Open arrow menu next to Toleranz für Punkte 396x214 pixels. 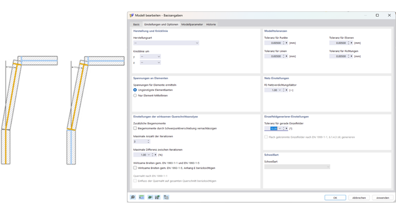point(287,43)
